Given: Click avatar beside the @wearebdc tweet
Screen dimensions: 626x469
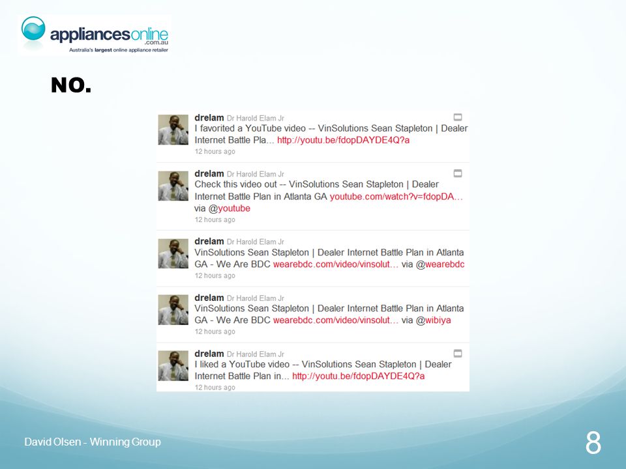Looking at the screenshot, I should click(173, 253).
